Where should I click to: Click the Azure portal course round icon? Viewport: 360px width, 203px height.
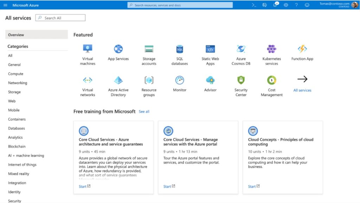(x=168, y=131)
